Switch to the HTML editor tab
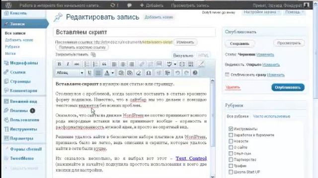The image size is (318, 178). point(203,55)
